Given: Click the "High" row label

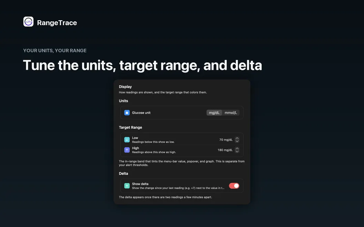Looking at the screenshot, I should click(135, 148).
